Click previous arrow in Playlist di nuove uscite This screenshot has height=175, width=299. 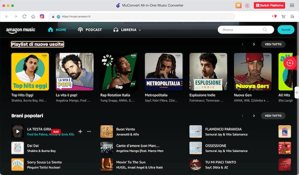point(242,44)
